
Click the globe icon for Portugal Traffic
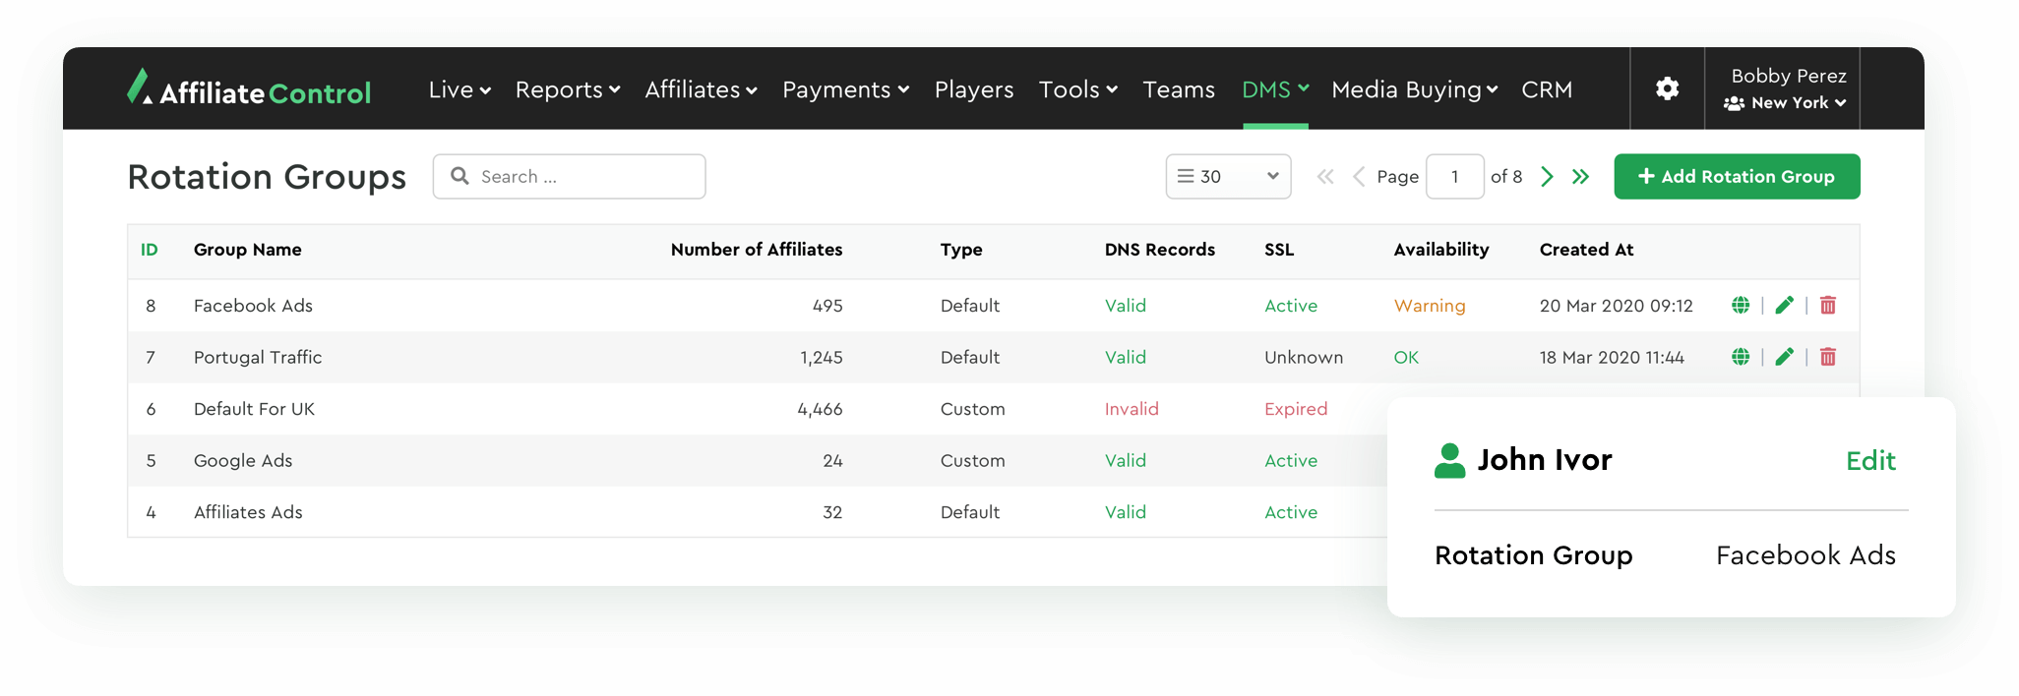click(x=1741, y=357)
